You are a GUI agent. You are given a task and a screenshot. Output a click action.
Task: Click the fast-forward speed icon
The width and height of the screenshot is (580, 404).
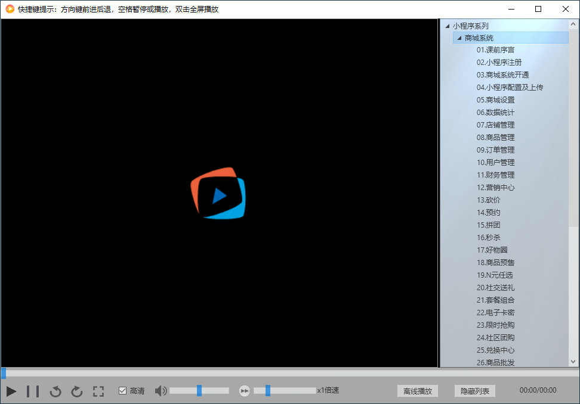(x=245, y=391)
